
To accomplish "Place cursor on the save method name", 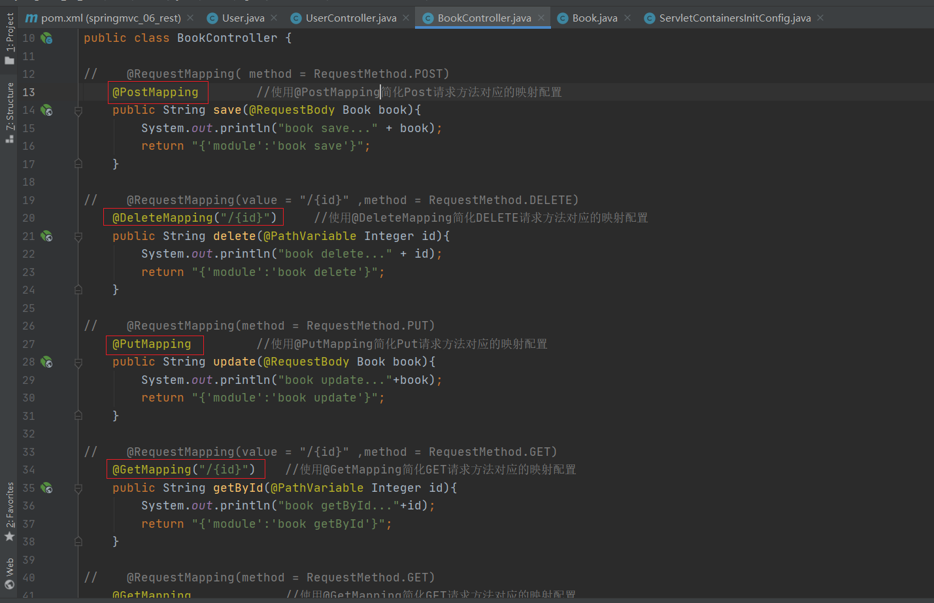I will (x=227, y=110).
